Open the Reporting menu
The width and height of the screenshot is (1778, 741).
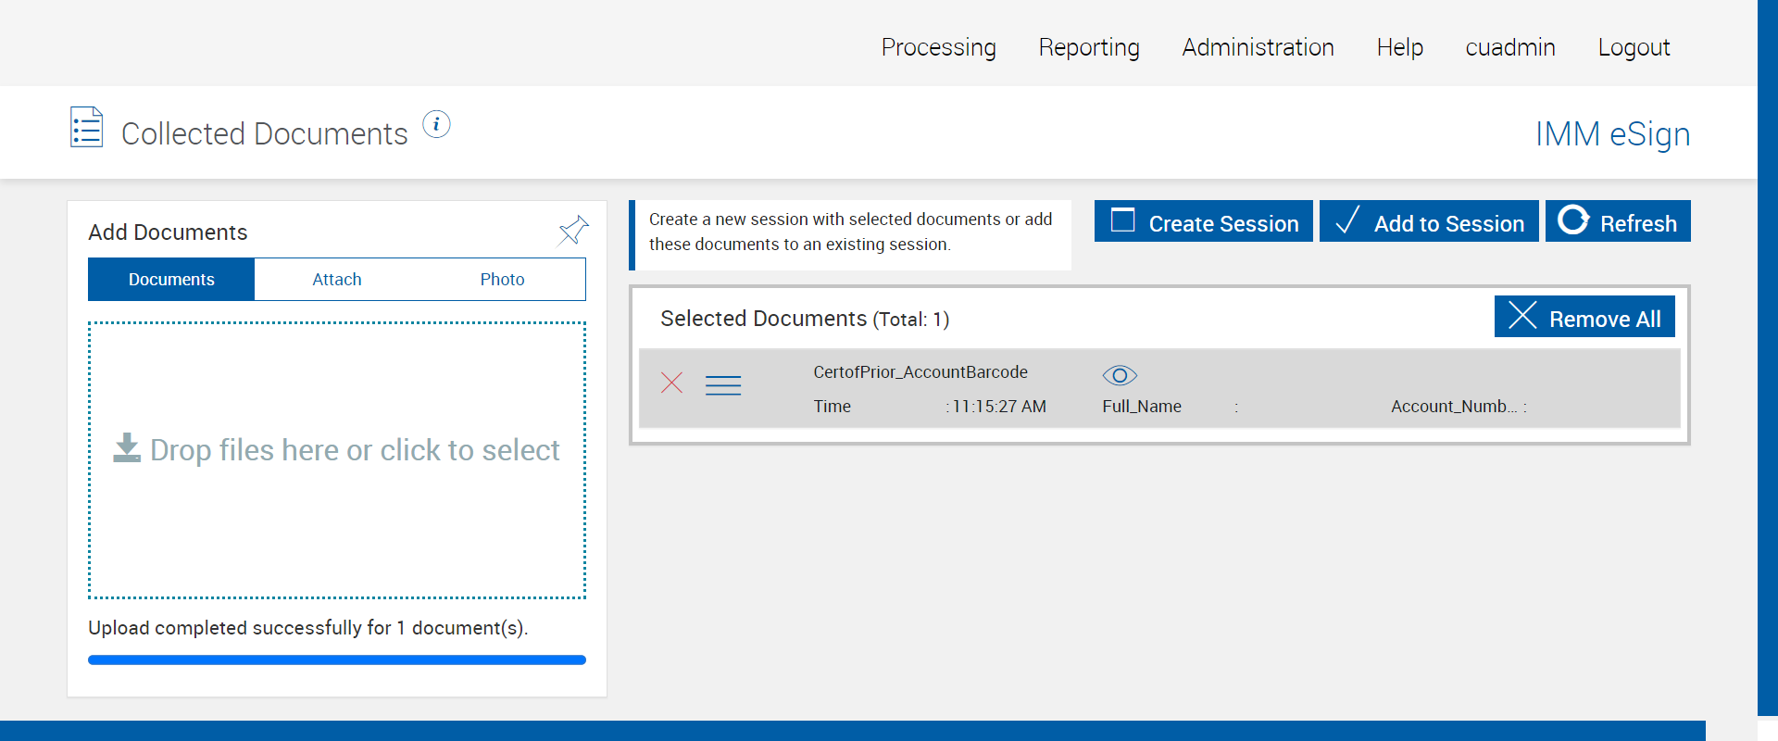(1089, 47)
